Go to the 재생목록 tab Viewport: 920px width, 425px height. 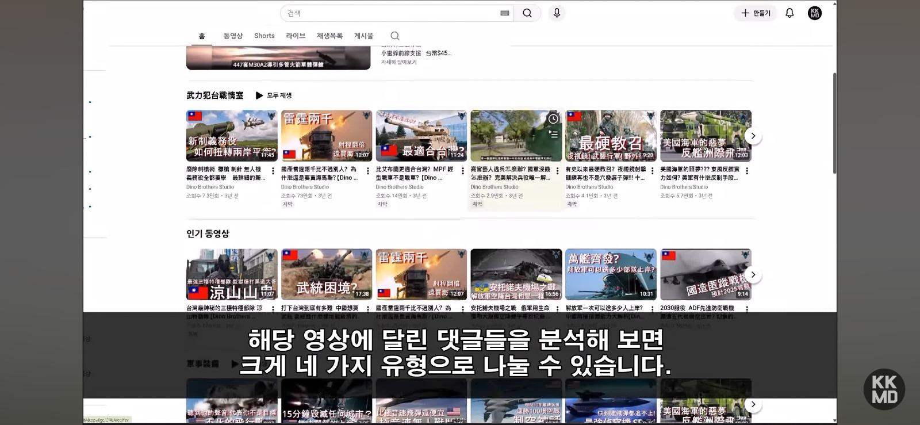(x=329, y=36)
